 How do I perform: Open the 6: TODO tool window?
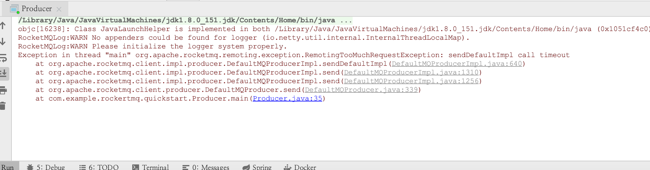(x=99, y=167)
